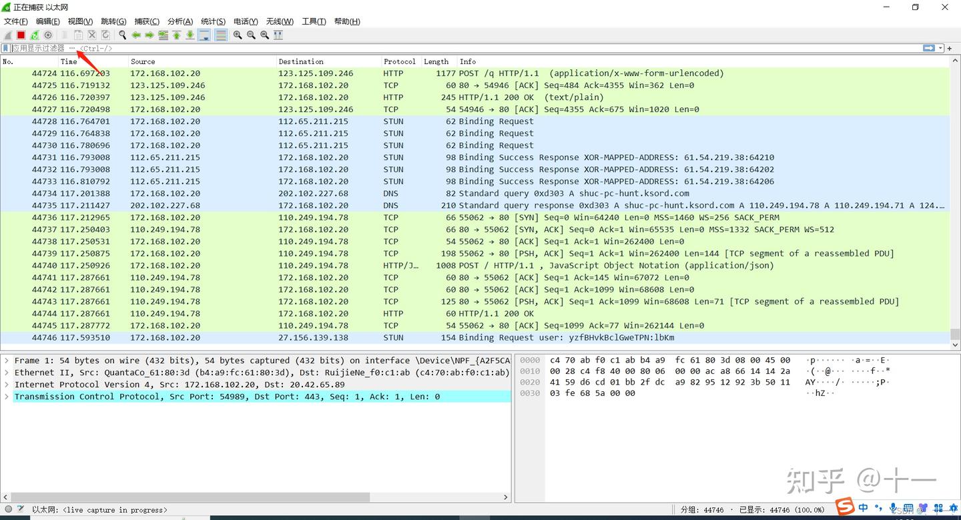Apply the display filter with the arrow button
The width and height of the screenshot is (961, 520).
pos(929,47)
